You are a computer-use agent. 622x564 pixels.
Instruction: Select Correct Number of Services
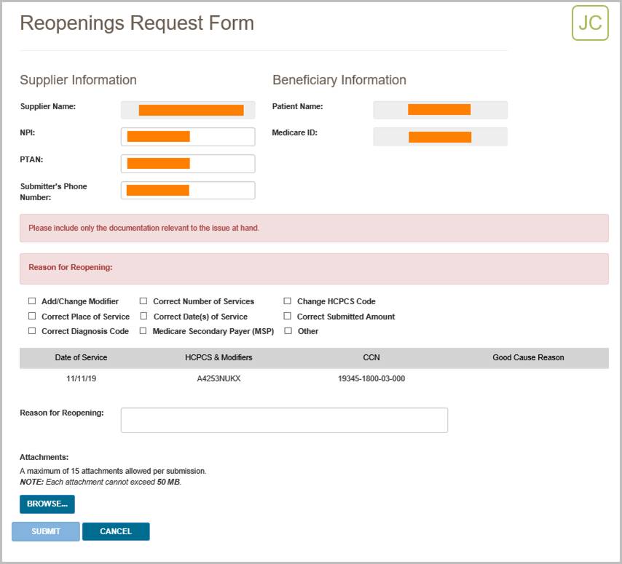point(143,301)
